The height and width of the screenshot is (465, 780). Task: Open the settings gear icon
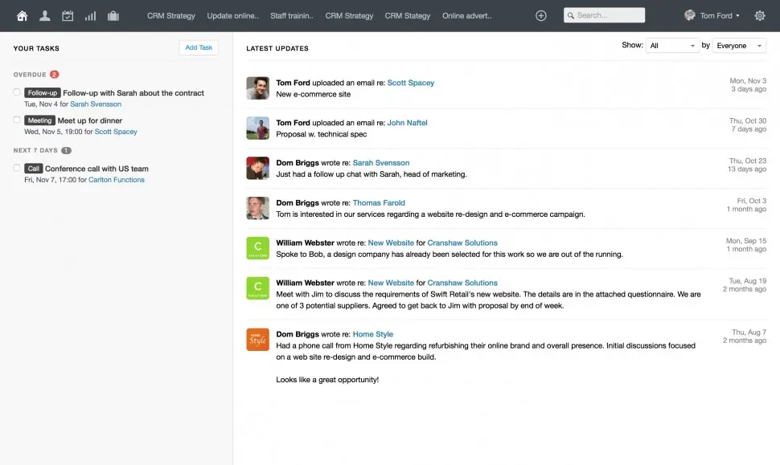coord(759,15)
